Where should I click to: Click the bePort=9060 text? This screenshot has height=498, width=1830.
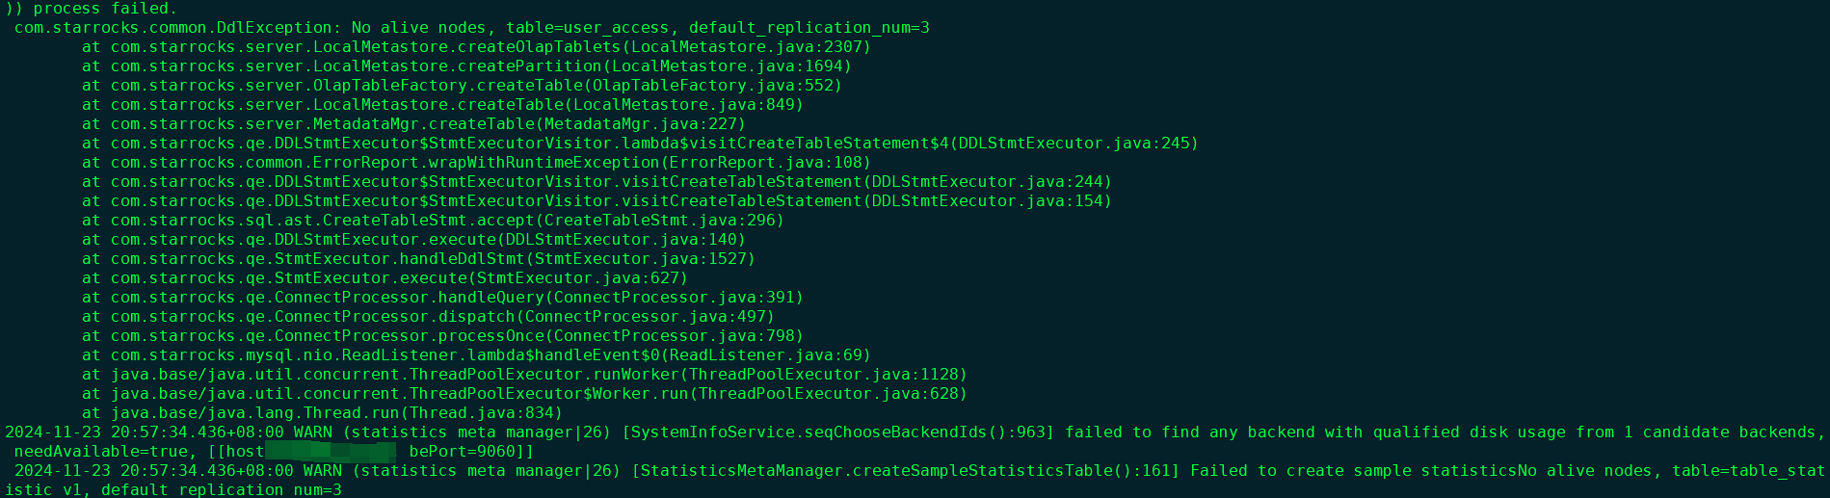tap(465, 452)
